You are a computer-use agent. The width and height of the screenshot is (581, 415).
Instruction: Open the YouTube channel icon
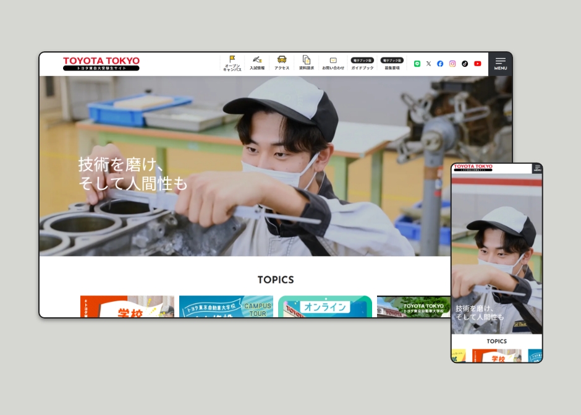coord(477,63)
